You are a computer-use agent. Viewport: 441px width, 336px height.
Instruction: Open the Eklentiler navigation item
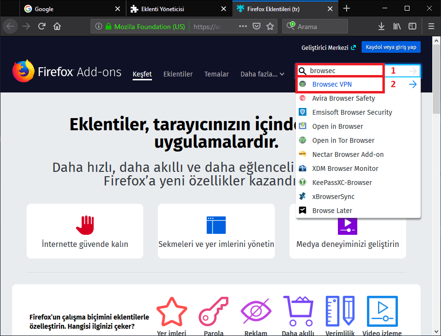178,74
